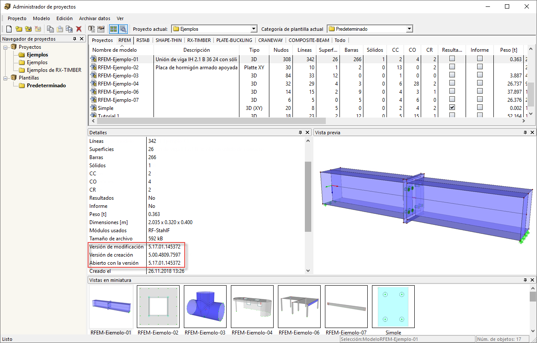The width and height of the screenshot is (537, 343).
Task: Pin the Detalles panel
Action: click(300, 133)
